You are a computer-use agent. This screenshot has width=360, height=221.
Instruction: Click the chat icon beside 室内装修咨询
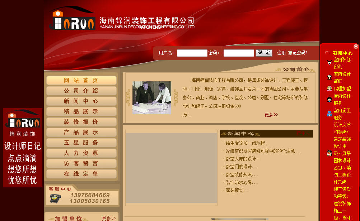(329, 63)
